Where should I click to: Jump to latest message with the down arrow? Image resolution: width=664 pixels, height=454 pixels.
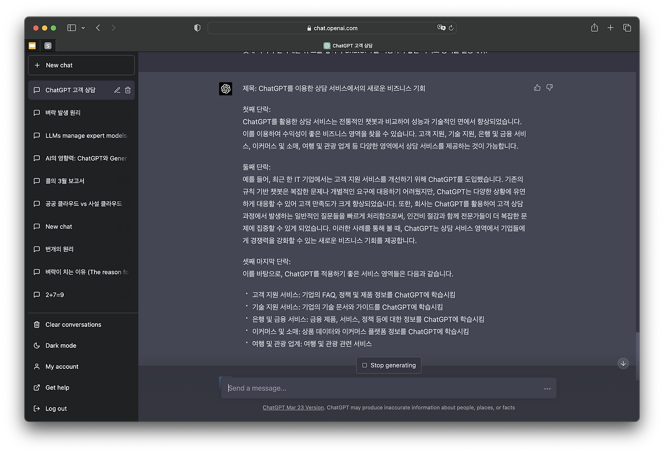(x=622, y=364)
